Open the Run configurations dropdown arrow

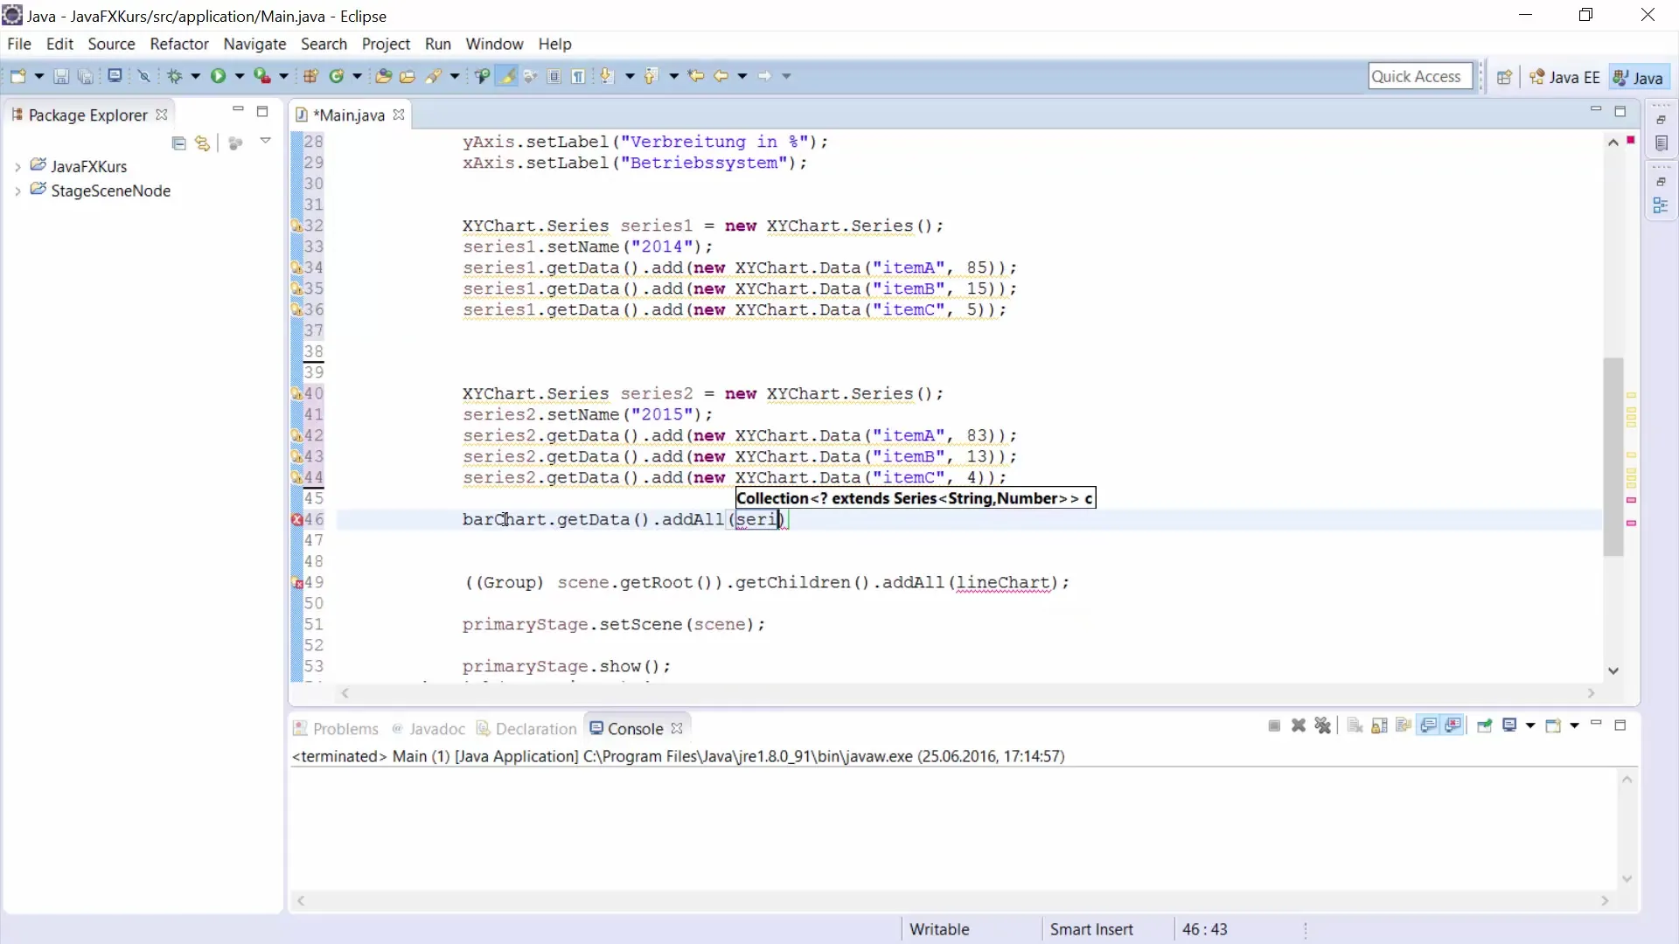coord(239,76)
